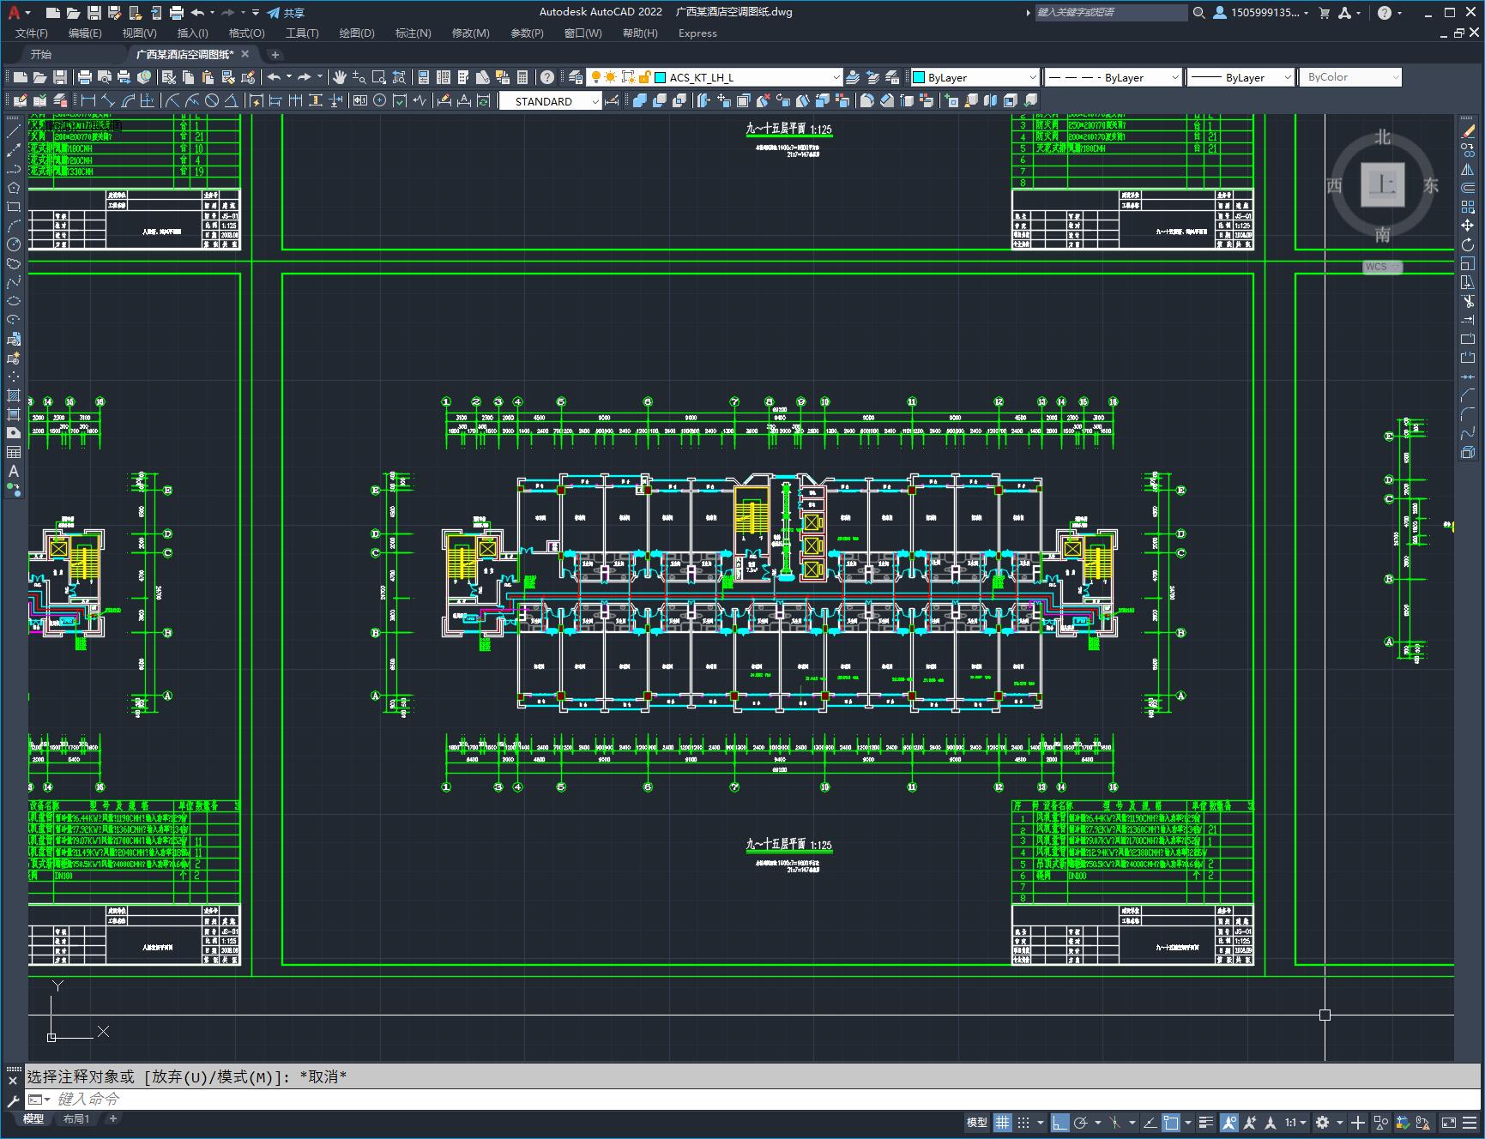Toggle ortho mode in status bar
This screenshot has height=1139, width=1485.
pos(1060,1122)
